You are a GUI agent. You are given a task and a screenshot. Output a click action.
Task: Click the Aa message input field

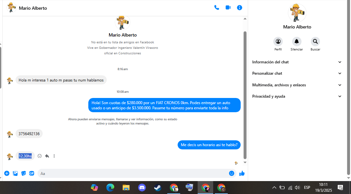click(x=133, y=173)
